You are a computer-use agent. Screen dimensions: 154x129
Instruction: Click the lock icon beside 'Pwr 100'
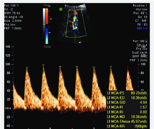(x=146, y=41)
